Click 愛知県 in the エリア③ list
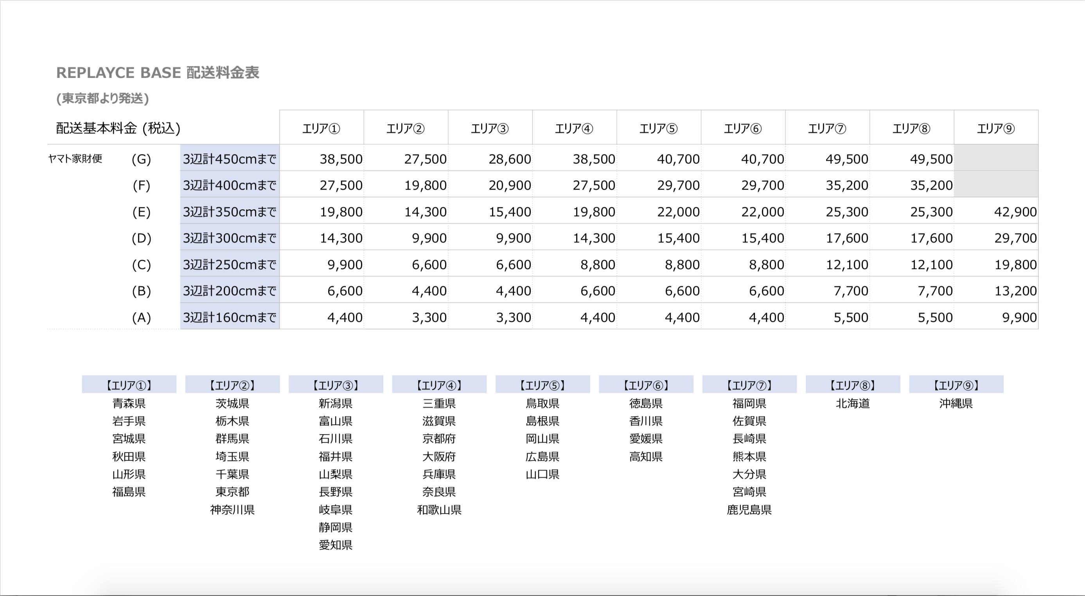This screenshot has height=596, width=1085. [x=336, y=545]
